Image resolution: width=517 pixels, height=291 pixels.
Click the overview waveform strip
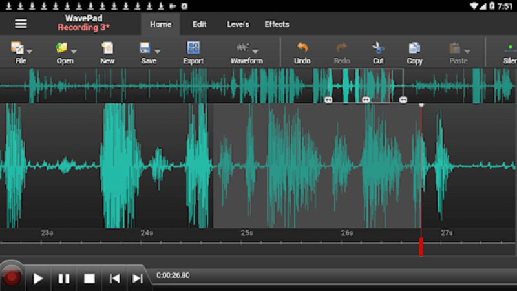click(x=258, y=86)
